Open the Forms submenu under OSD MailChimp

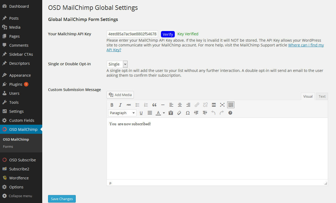click(8, 146)
